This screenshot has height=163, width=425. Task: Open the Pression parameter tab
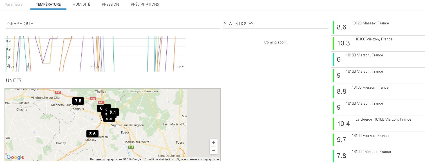[x=110, y=4]
